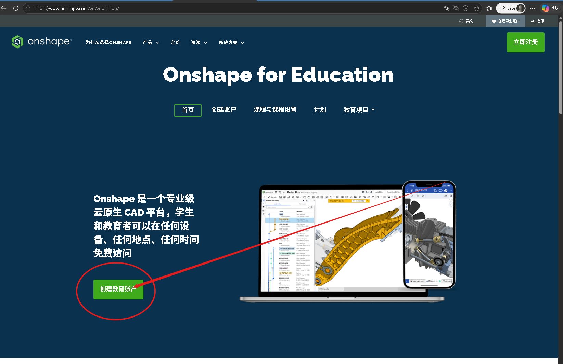
Task: Select the 首页 tab
Action: (188, 110)
